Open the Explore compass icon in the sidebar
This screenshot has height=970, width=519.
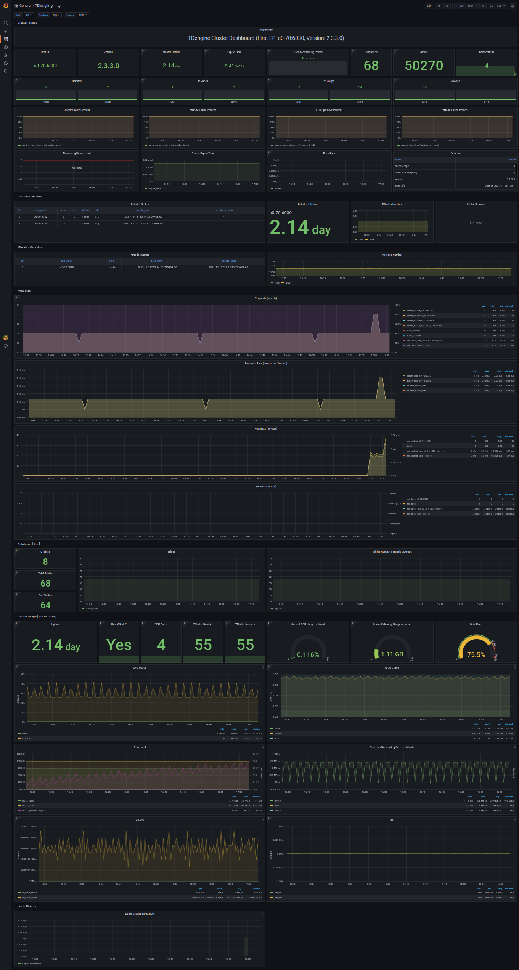click(6, 47)
